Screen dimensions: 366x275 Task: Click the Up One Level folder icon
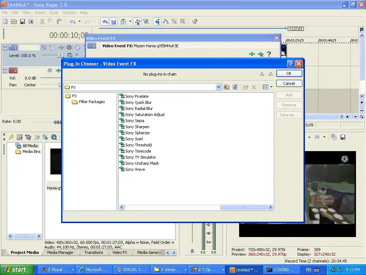(226, 87)
